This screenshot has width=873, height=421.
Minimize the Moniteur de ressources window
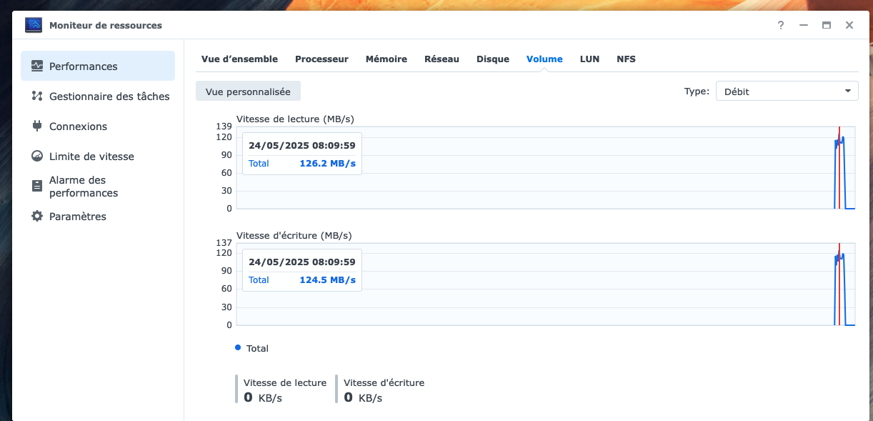click(x=804, y=25)
